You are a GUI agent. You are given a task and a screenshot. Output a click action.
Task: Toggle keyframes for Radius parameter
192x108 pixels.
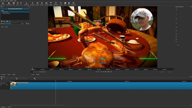(x=28, y=23)
